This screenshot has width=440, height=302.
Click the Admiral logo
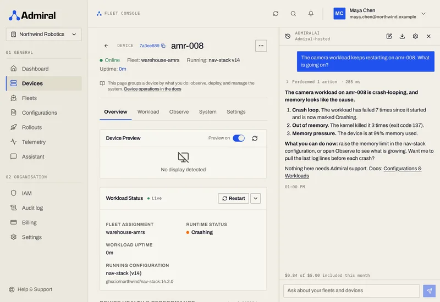[32, 15]
